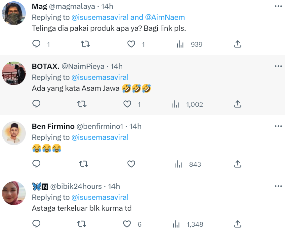This screenshot has width=285, height=234.
Task: Share Ben Firmino's tweet
Action: tap(237, 164)
